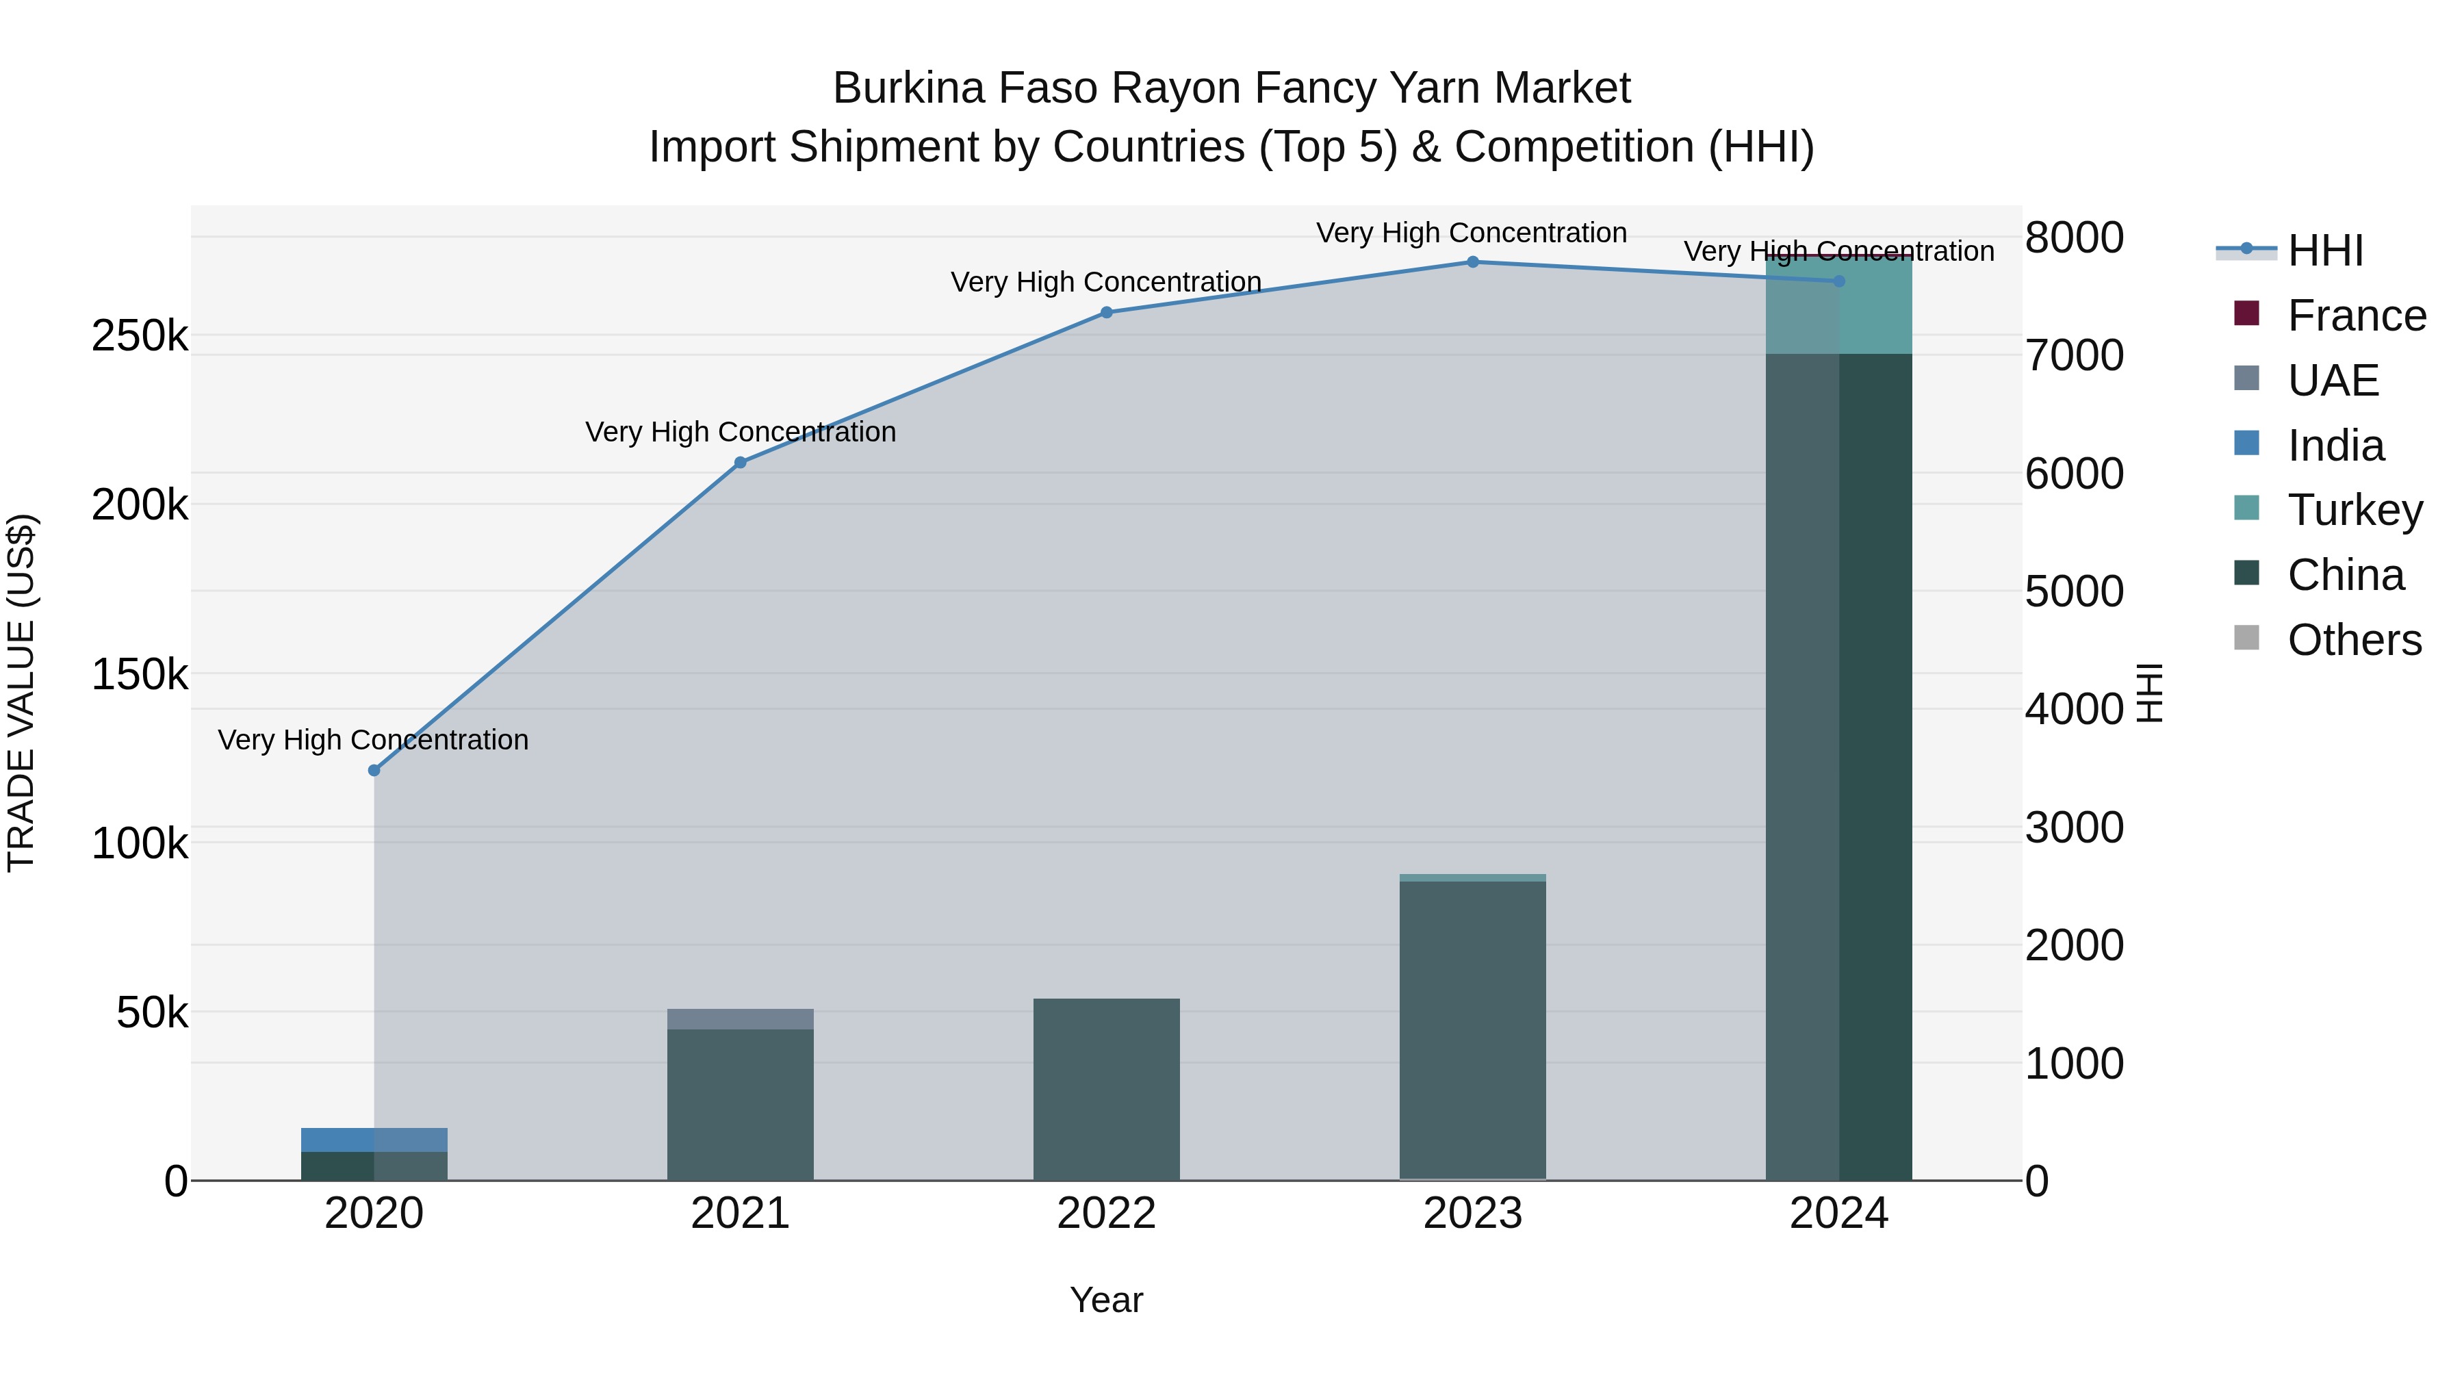The height and width of the screenshot is (1386, 2464).
Task: Select the 2022 China bar
Action: click(1107, 1090)
